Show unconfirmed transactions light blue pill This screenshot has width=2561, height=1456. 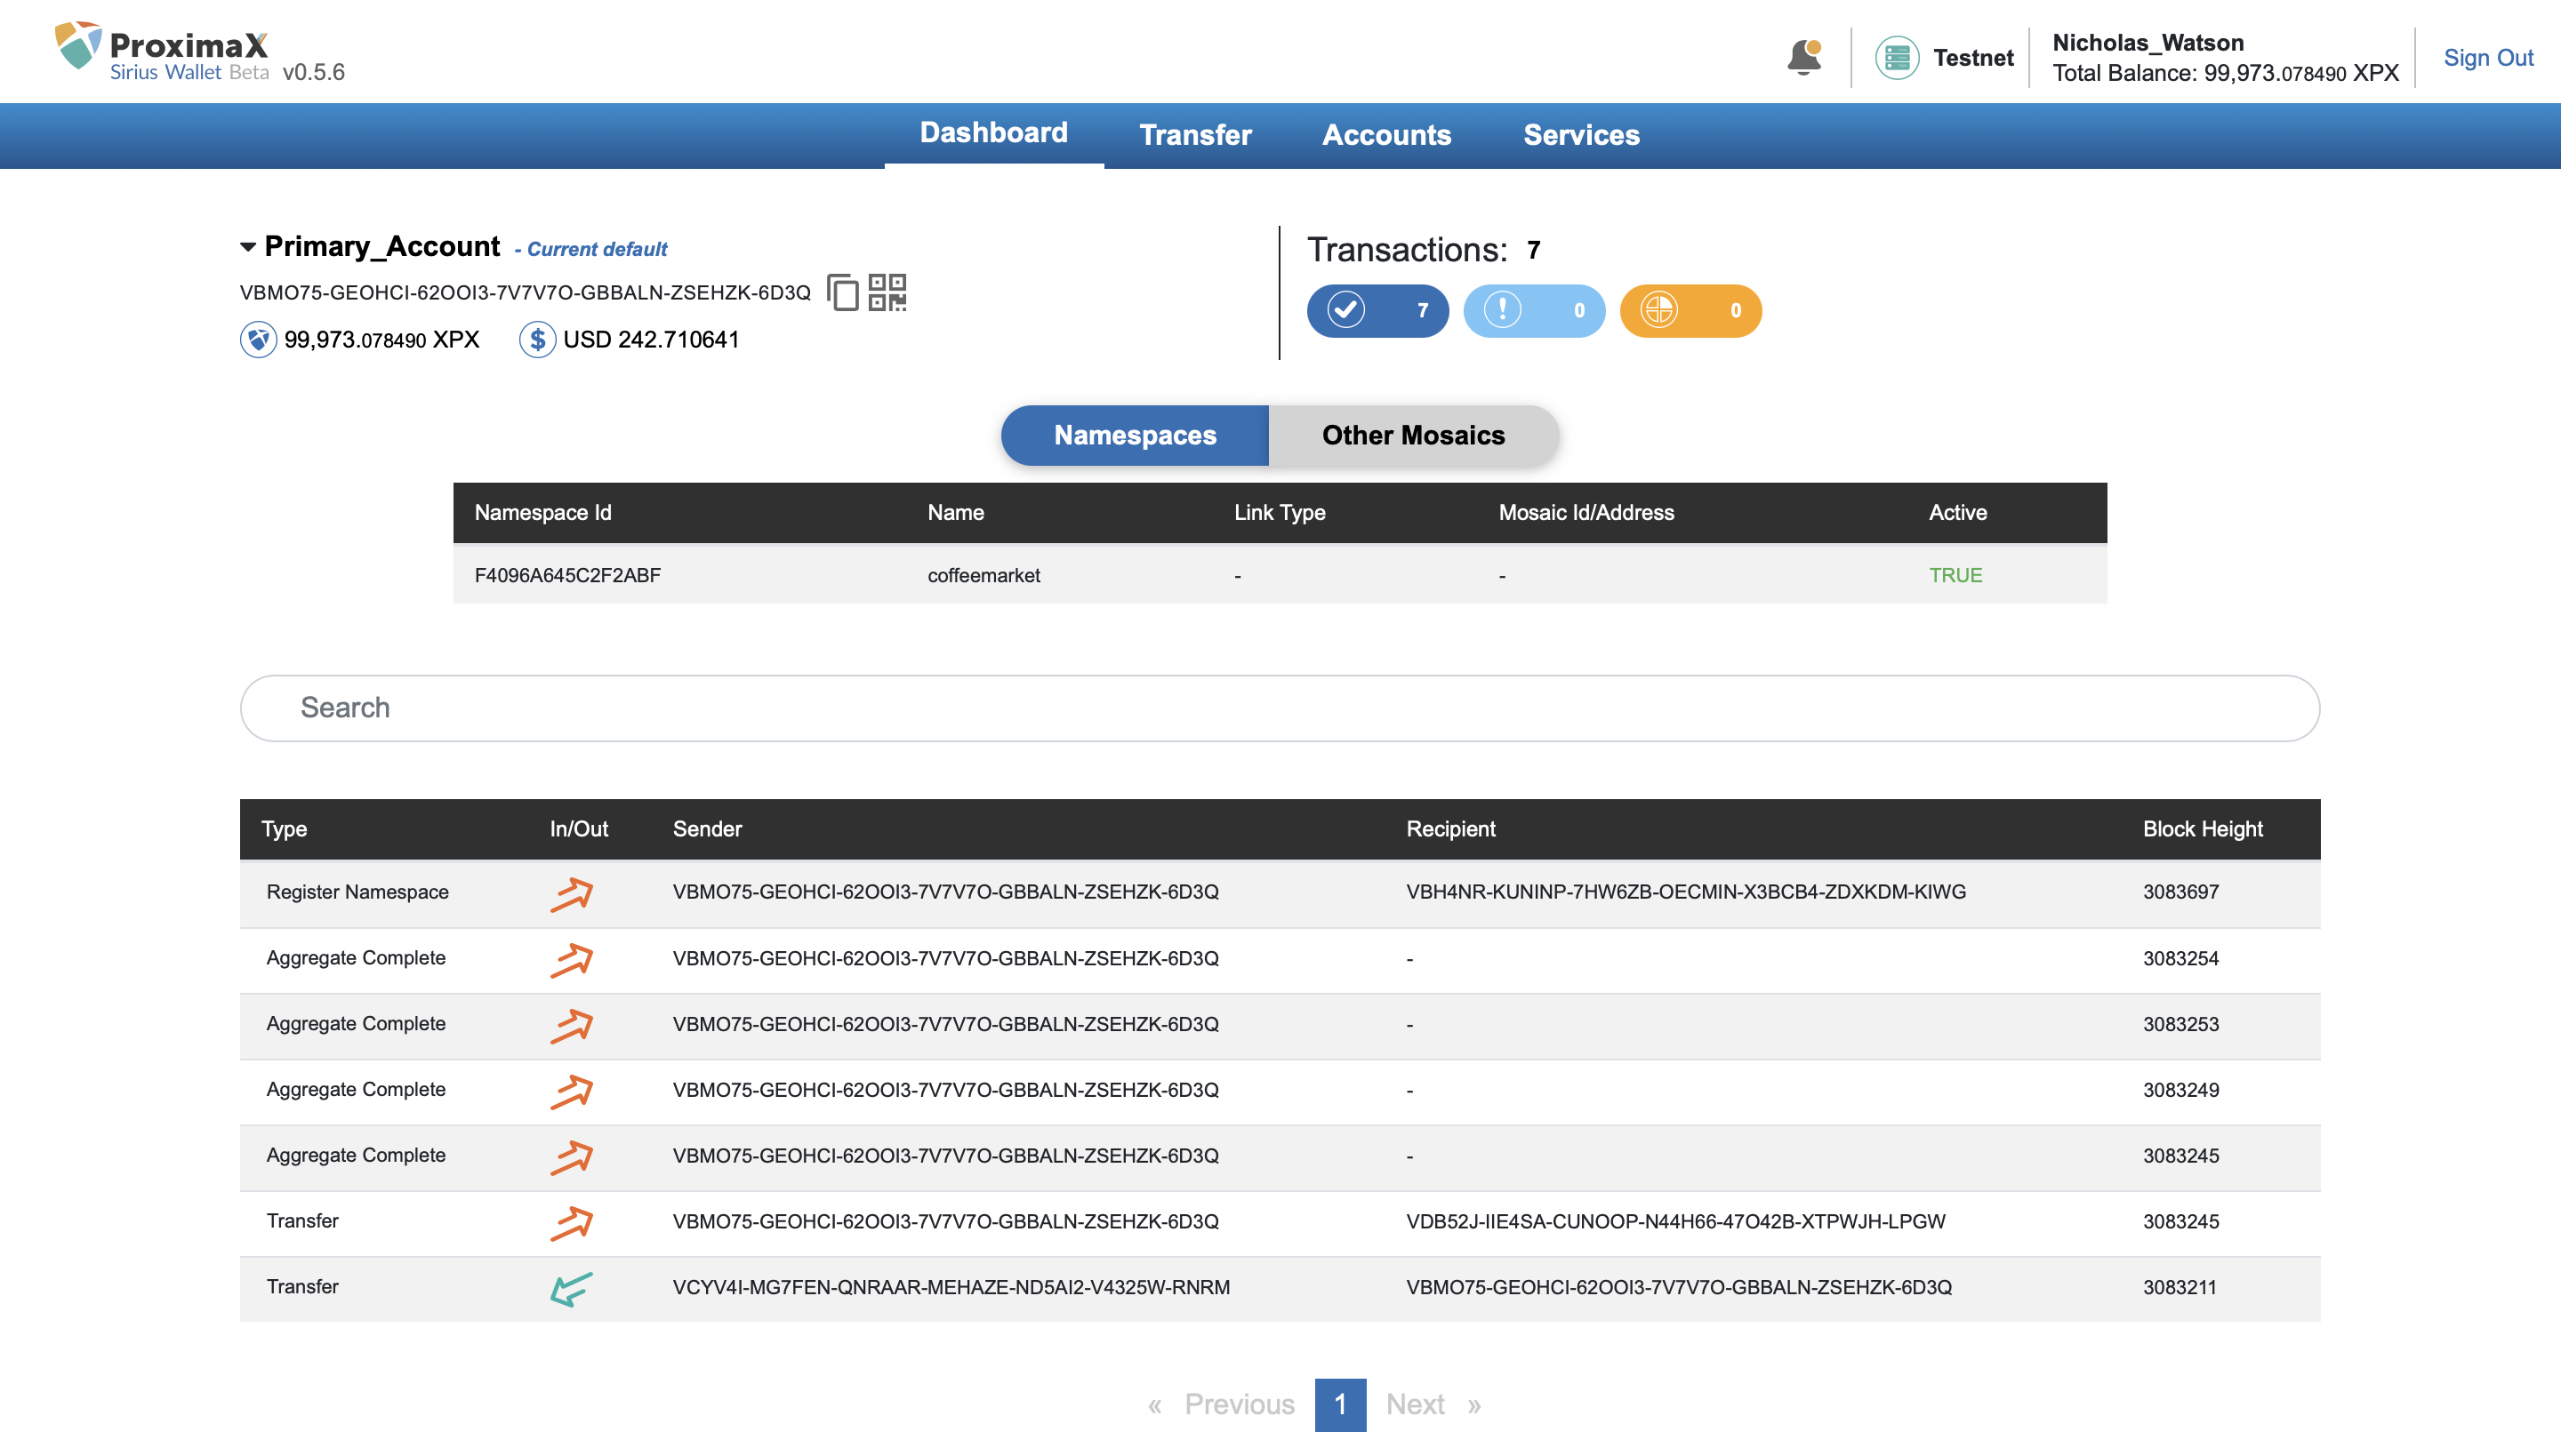(x=1533, y=310)
